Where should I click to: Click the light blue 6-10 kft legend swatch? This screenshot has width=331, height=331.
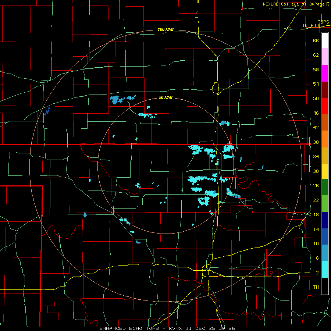coord(325,253)
